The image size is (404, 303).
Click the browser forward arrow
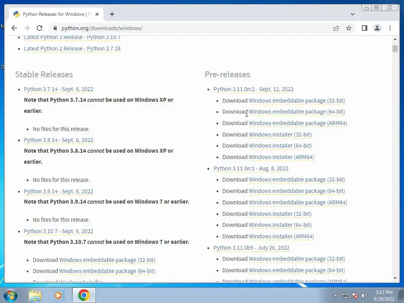(x=27, y=28)
